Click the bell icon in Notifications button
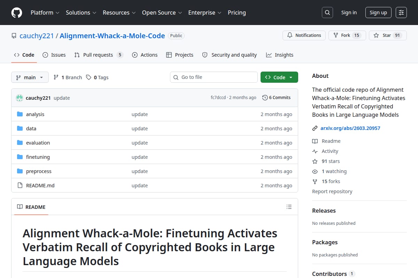 pyautogui.click(x=290, y=35)
